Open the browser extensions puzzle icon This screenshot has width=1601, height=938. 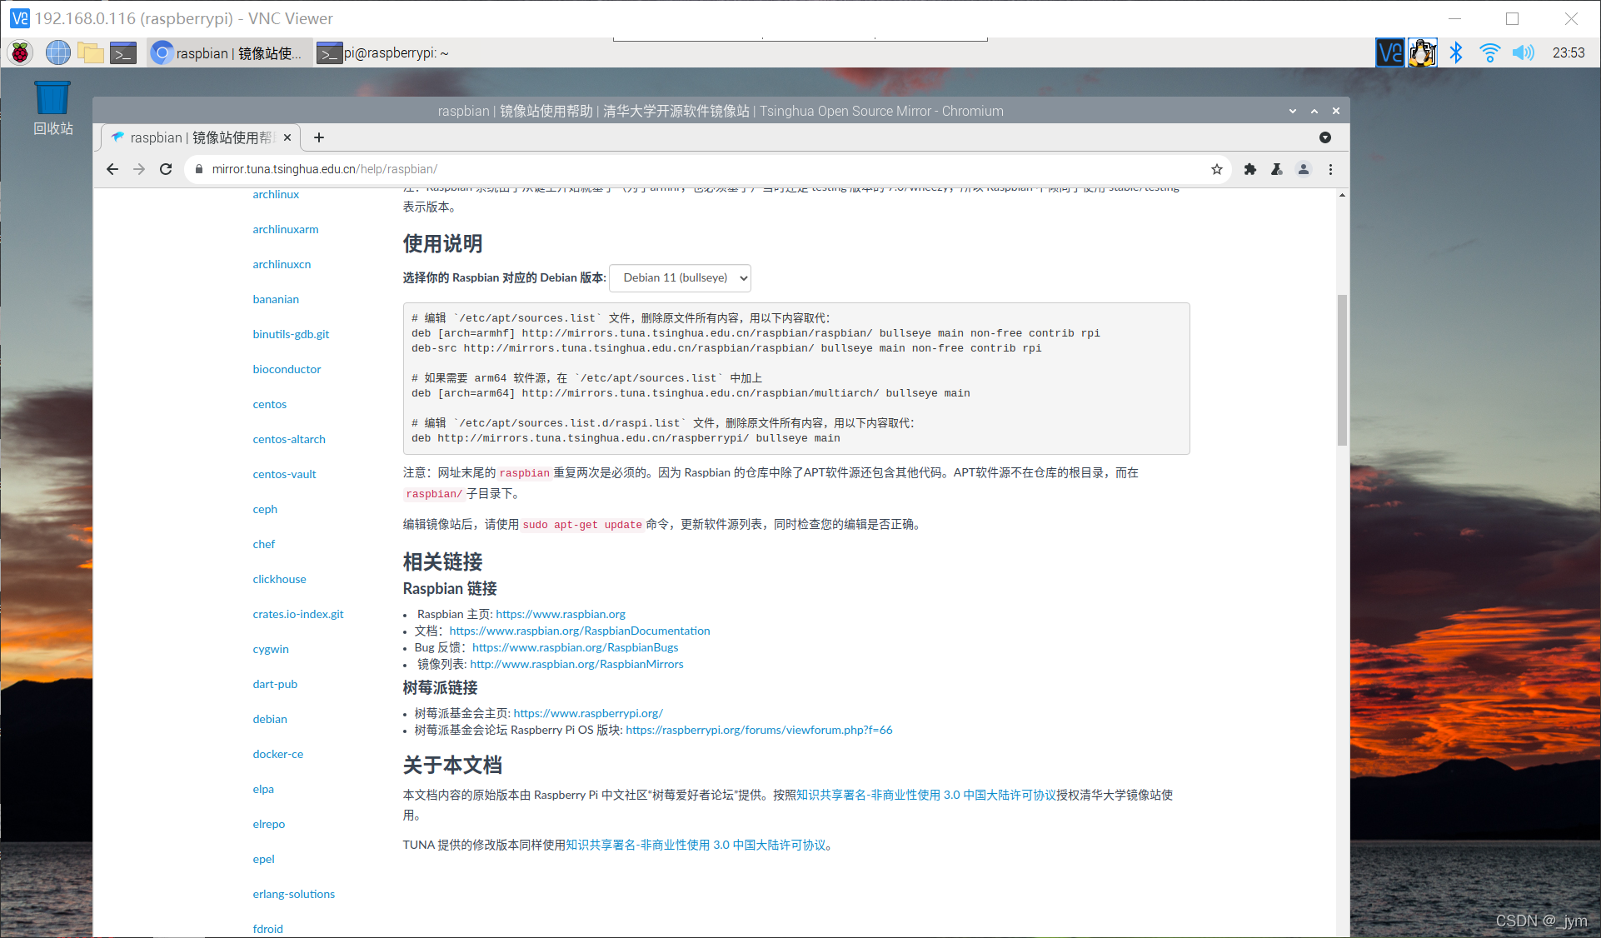(x=1249, y=169)
